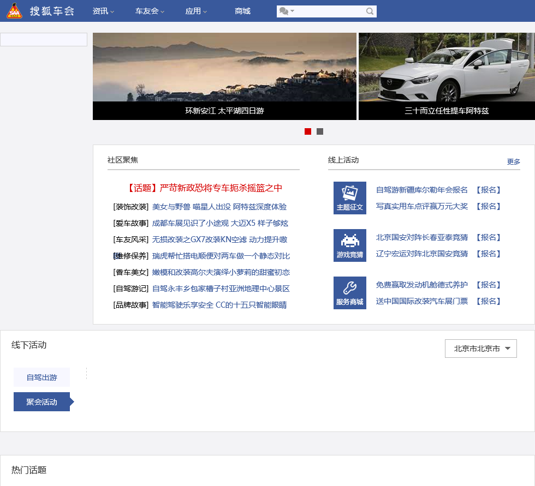
Task: Open 美女与野兽 喵星人出没 article link
Action: point(219,207)
